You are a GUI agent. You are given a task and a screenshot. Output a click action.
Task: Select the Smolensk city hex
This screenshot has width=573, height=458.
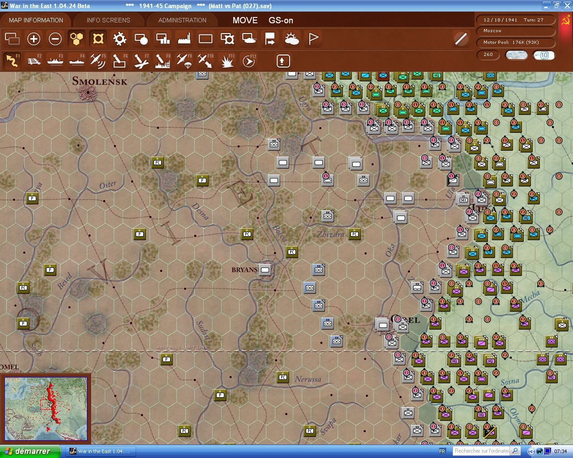(88, 92)
